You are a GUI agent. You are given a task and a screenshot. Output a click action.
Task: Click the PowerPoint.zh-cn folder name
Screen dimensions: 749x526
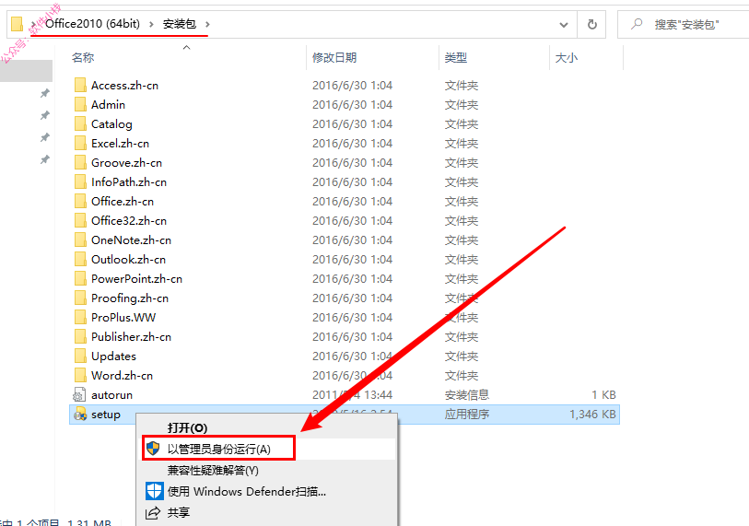[137, 278]
